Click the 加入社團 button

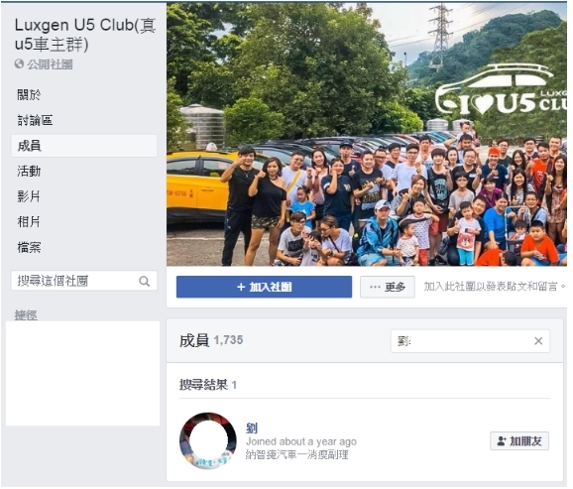point(265,288)
